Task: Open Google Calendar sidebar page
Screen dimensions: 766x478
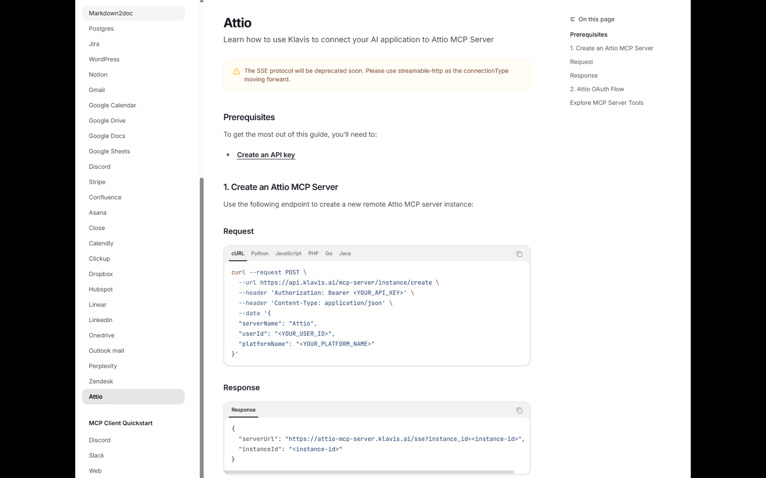Action: [x=112, y=105]
